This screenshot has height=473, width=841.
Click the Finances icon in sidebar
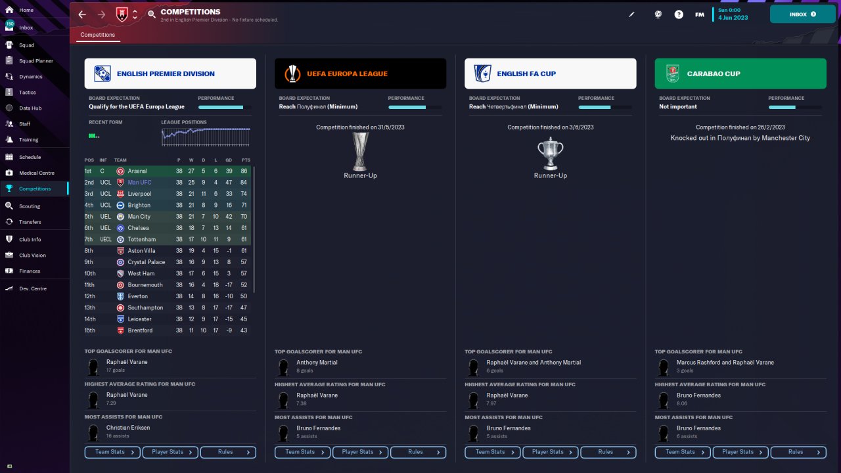(9, 271)
